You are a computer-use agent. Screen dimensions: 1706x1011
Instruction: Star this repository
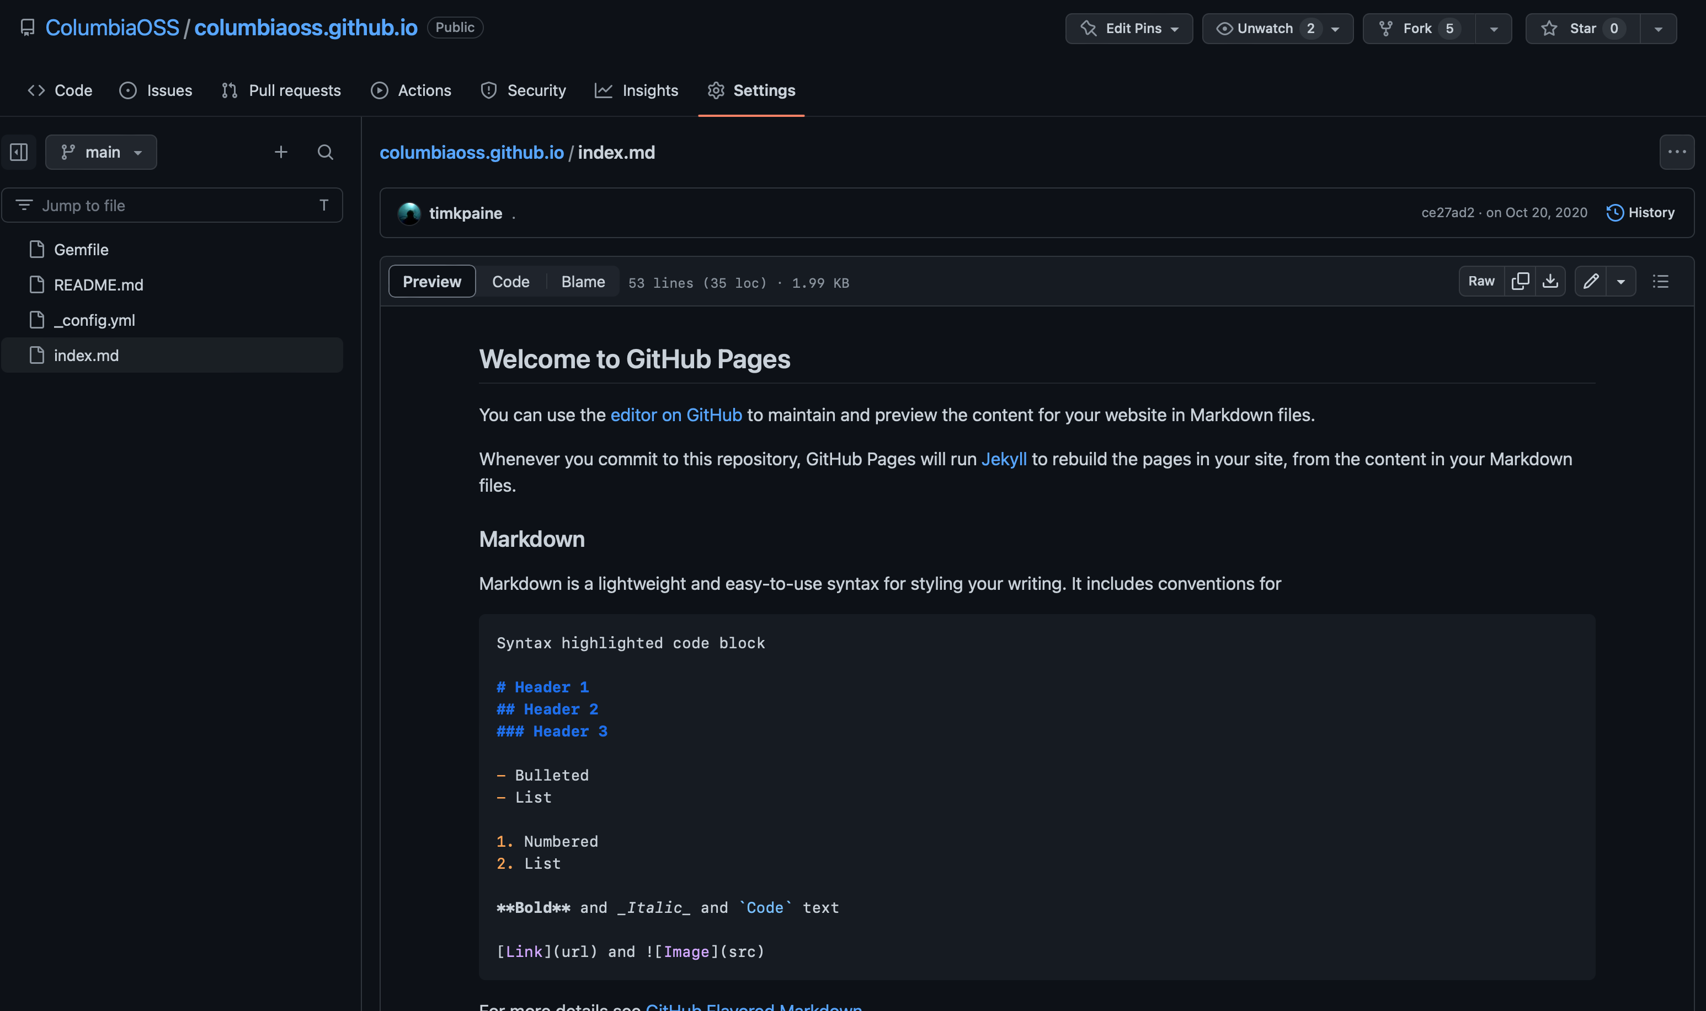coord(1582,29)
